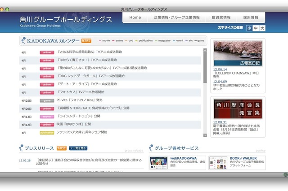The image size is (288, 191).
Task: Click the 『フォトカノ』TVアニメ放送開始 entry
Action: coord(81,92)
